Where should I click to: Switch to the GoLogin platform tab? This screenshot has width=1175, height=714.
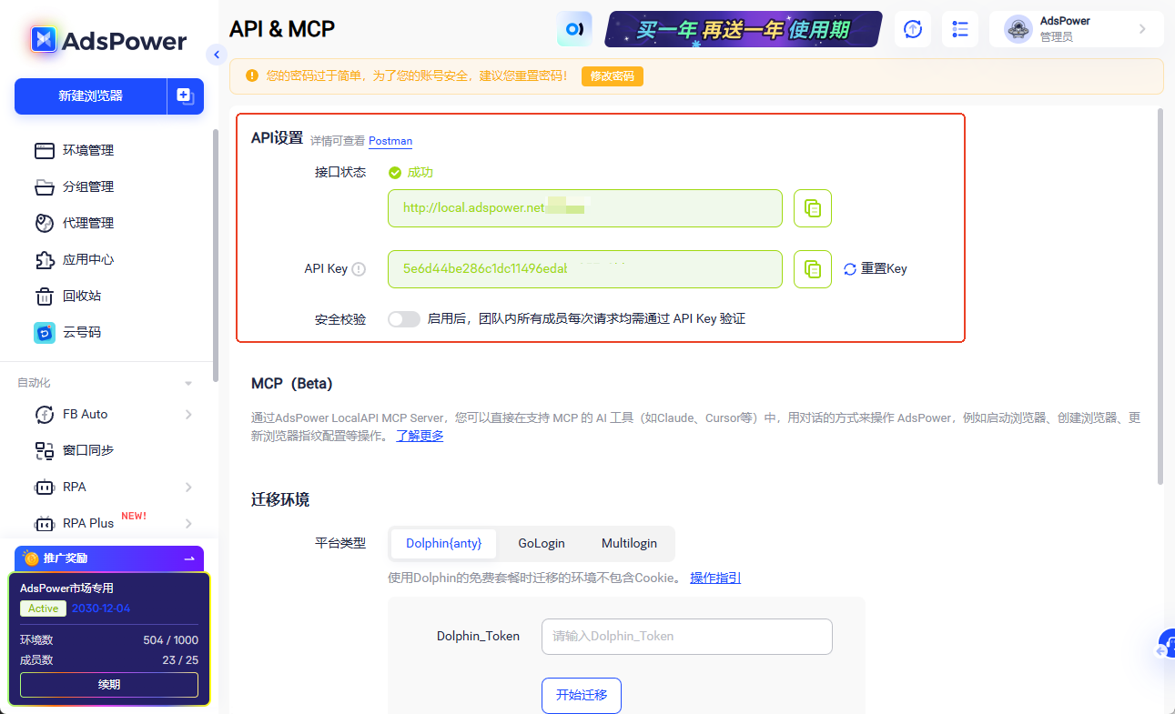[x=541, y=543]
